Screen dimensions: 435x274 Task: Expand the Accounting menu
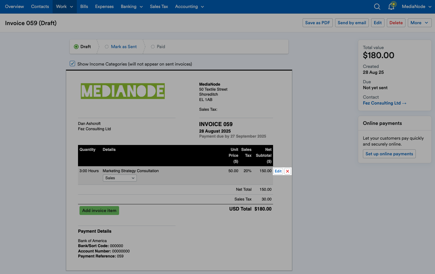[x=189, y=6]
